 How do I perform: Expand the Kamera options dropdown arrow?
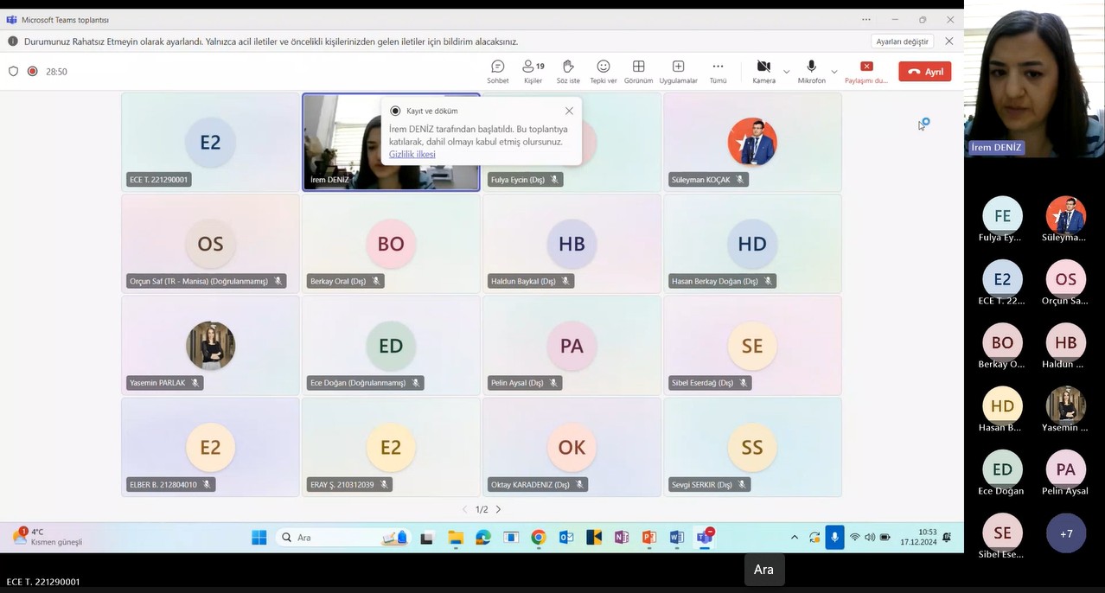point(786,72)
